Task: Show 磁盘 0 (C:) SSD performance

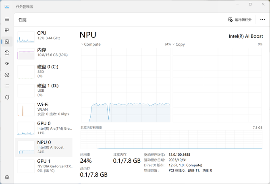Action: point(44,71)
